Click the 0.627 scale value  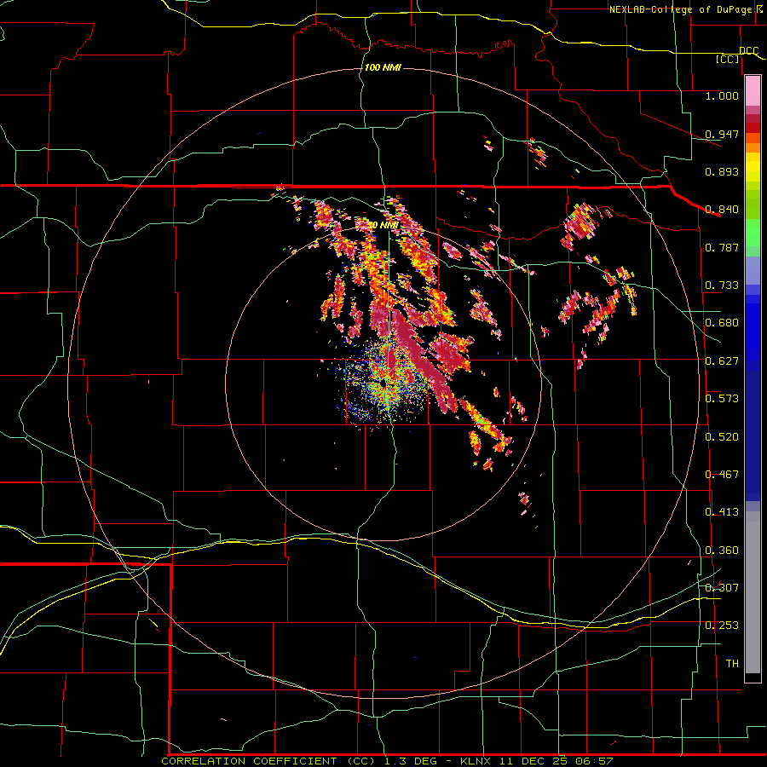click(722, 360)
